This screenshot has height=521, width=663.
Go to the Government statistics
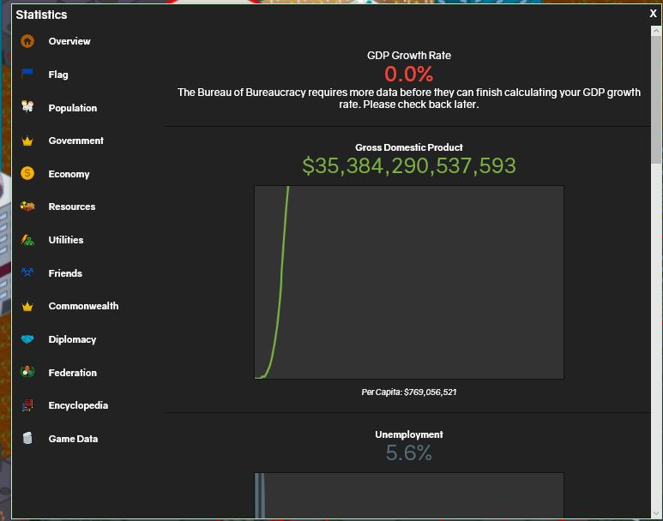point(76,141)
